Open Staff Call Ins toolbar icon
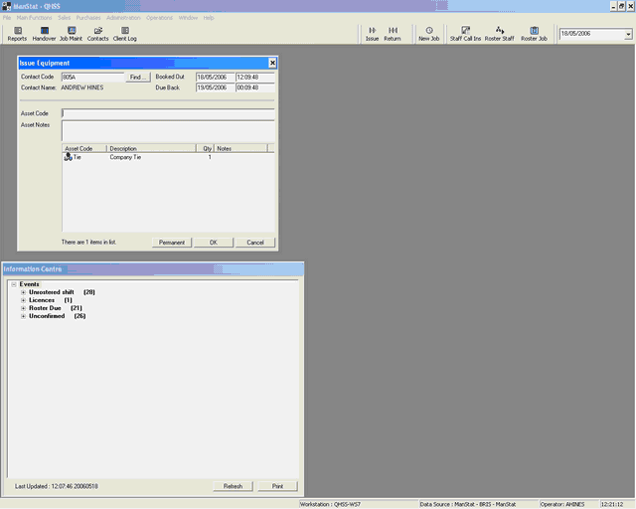This screenshot has height=509, width=636. pos(464,34)
